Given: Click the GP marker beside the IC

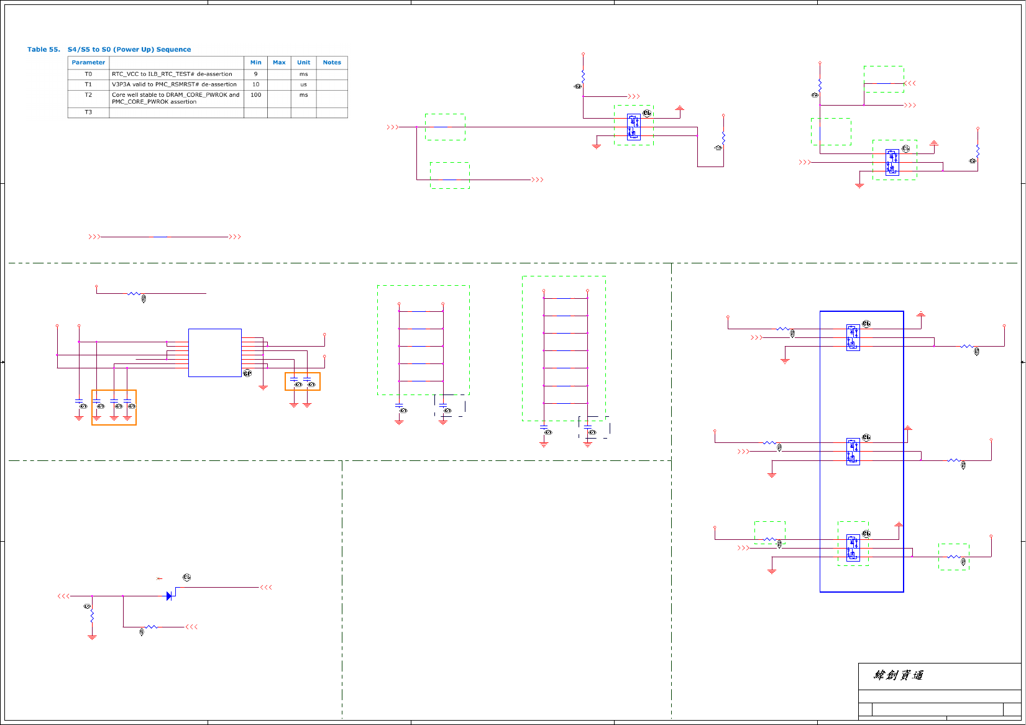Looking at the screenshot, I should pos(247,373).
